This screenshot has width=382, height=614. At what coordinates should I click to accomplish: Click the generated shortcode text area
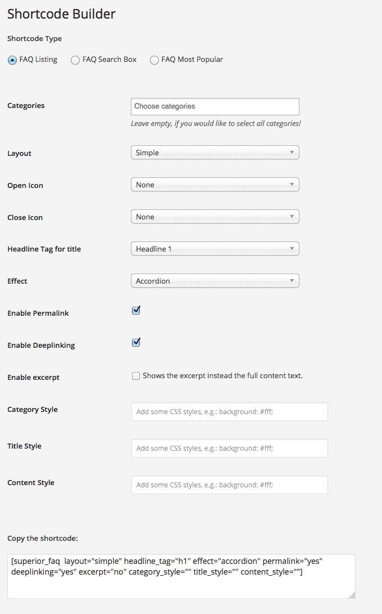[x=181, y=576]
